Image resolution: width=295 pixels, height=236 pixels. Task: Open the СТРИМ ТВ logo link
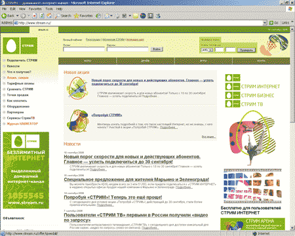pyautogui.click(x=244, y=104)
